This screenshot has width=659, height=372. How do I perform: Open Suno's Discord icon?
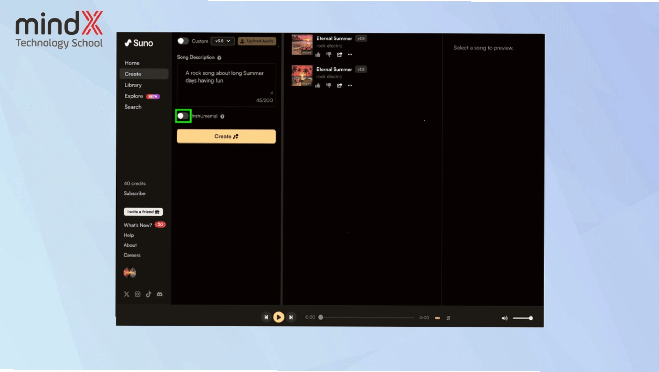(160, 294)
